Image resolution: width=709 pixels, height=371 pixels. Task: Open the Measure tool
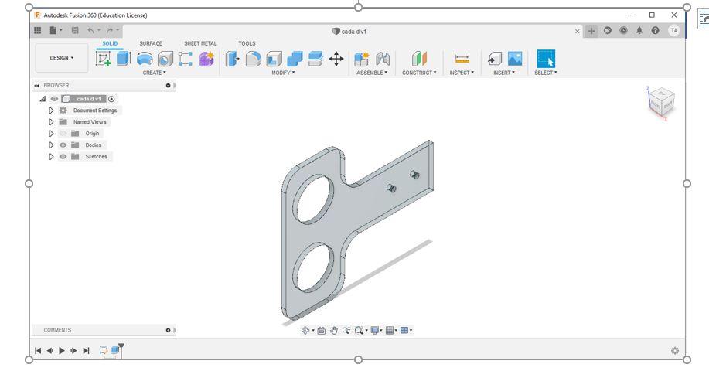(x=462, y=59)
